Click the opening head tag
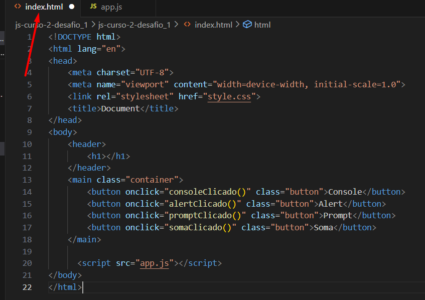425x300 pixels. click(x=63, y=61)
